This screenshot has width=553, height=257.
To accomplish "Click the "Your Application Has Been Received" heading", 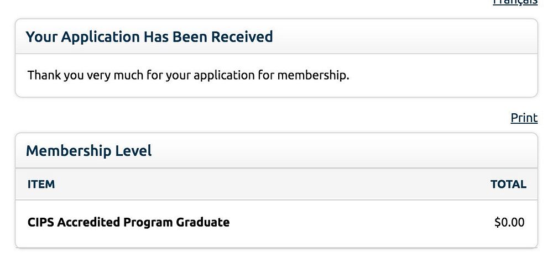I will tap(149, 37).
